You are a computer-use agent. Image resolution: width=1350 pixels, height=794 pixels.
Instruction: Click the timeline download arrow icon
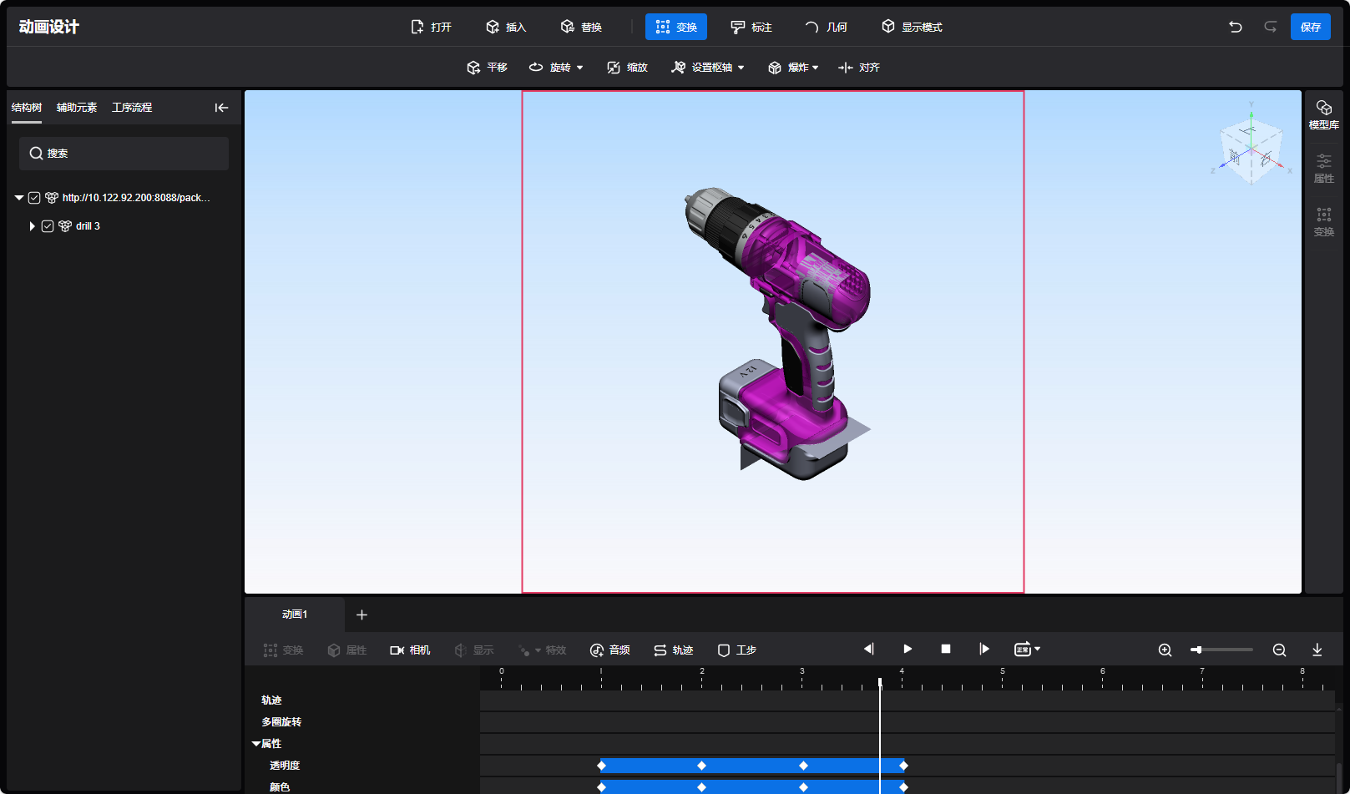pyautogui.click(x=1317, y=650)
